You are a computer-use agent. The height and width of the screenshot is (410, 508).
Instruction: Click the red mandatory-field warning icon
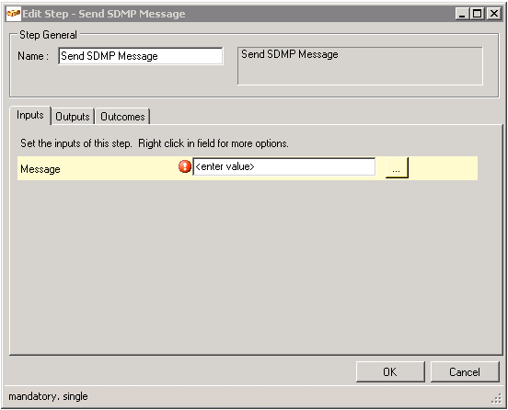[185, 167]
